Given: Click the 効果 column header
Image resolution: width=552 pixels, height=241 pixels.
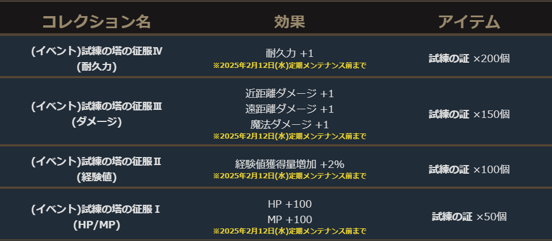Looking at the screenshot, I should click(x=289, y=22).
